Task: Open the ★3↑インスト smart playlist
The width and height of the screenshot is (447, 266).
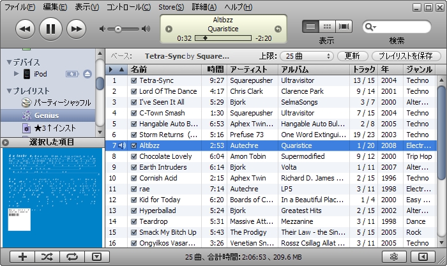Action: pyautogui.click(x=49, y=128)
